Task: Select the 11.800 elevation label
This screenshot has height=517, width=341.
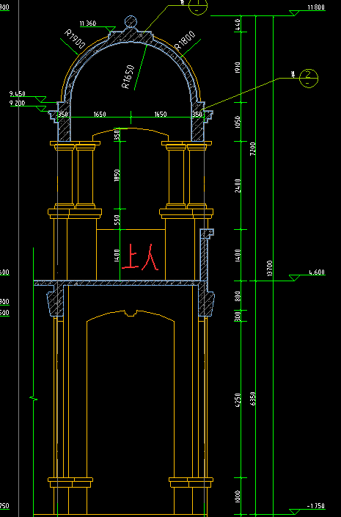Action: 316,7
